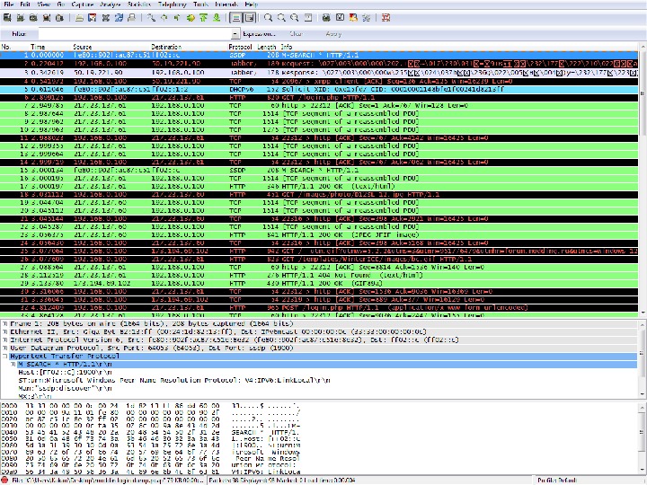Toggle auto scroll in live capture
This screenshot has width=647, height=485.
point(248,17)
